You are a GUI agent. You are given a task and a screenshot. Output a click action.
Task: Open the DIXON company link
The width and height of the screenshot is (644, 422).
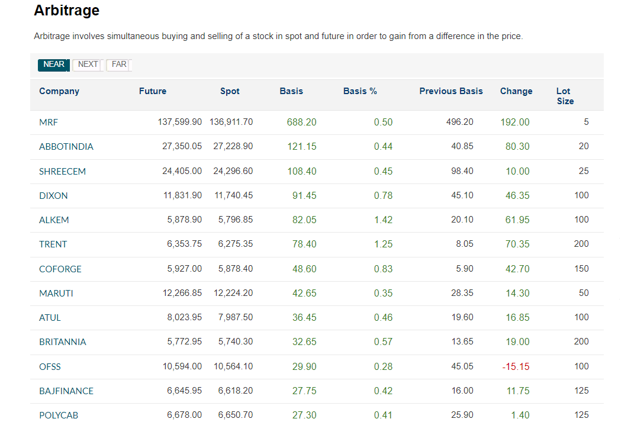tap(53, 196)
